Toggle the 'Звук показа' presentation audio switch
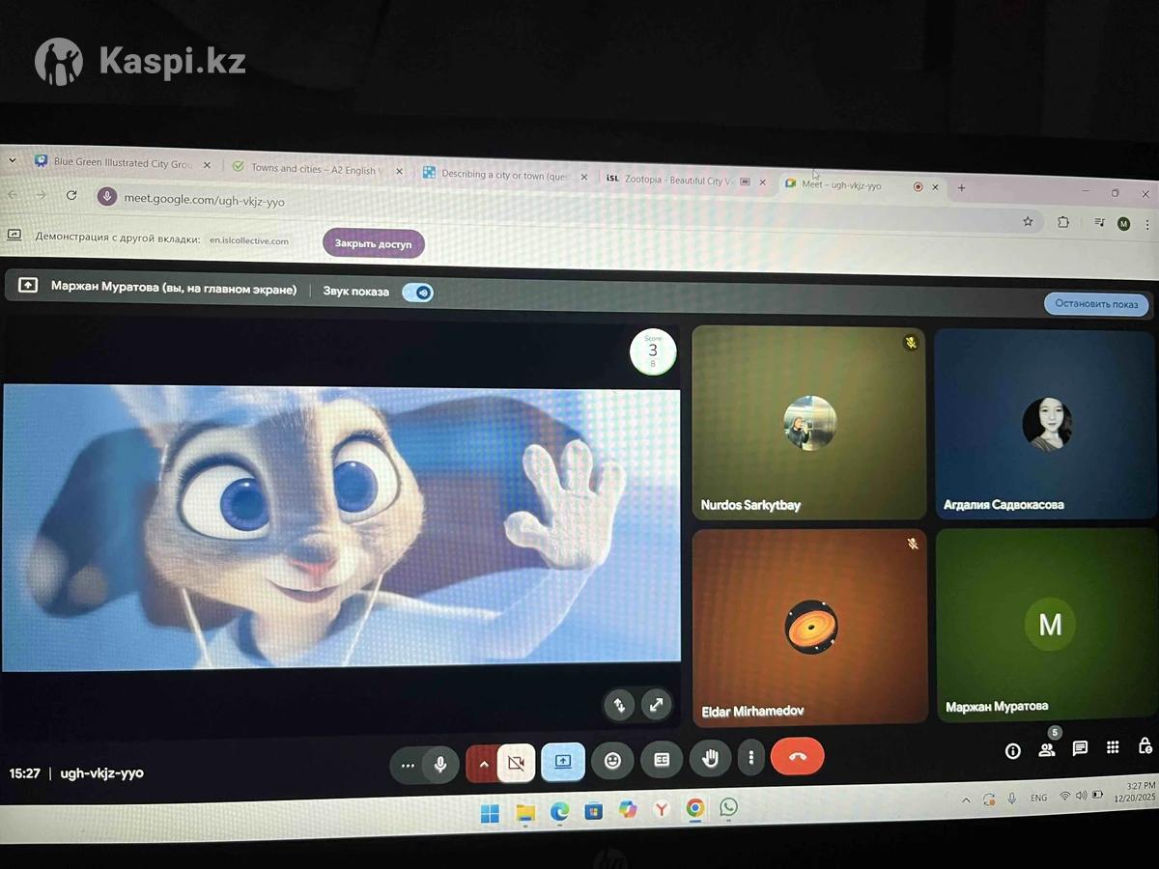1159x869 pixels. pyautogui.click(x=418, y=293)
